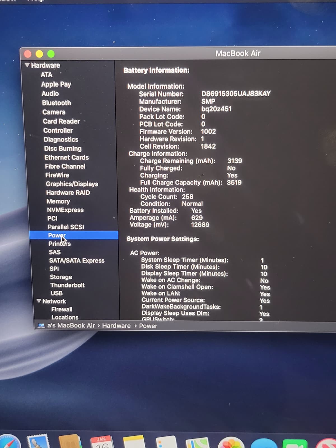Click Wake on Clamshell Open row

(206, 287)
